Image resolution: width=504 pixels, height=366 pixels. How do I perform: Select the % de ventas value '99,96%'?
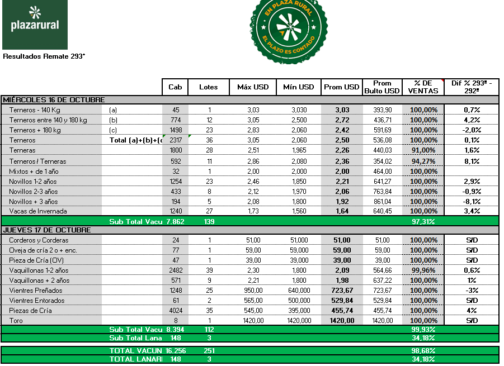pos(423,270)
